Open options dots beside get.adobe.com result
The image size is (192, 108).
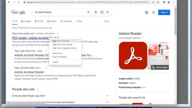click(x=46, y=51)
